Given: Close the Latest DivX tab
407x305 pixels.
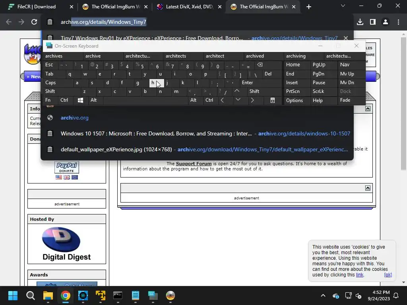Looking at the screenshot, I should coord(220,7).
